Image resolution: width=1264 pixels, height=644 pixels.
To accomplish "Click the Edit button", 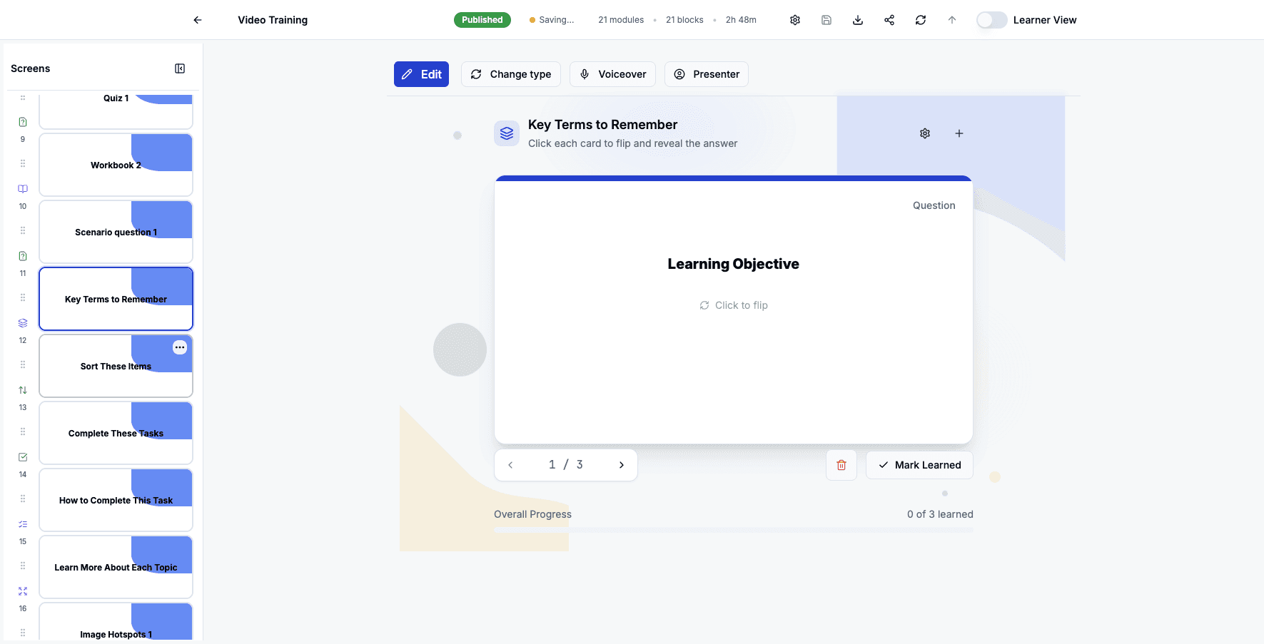I will pyautogui.click(x=421, y=74).
